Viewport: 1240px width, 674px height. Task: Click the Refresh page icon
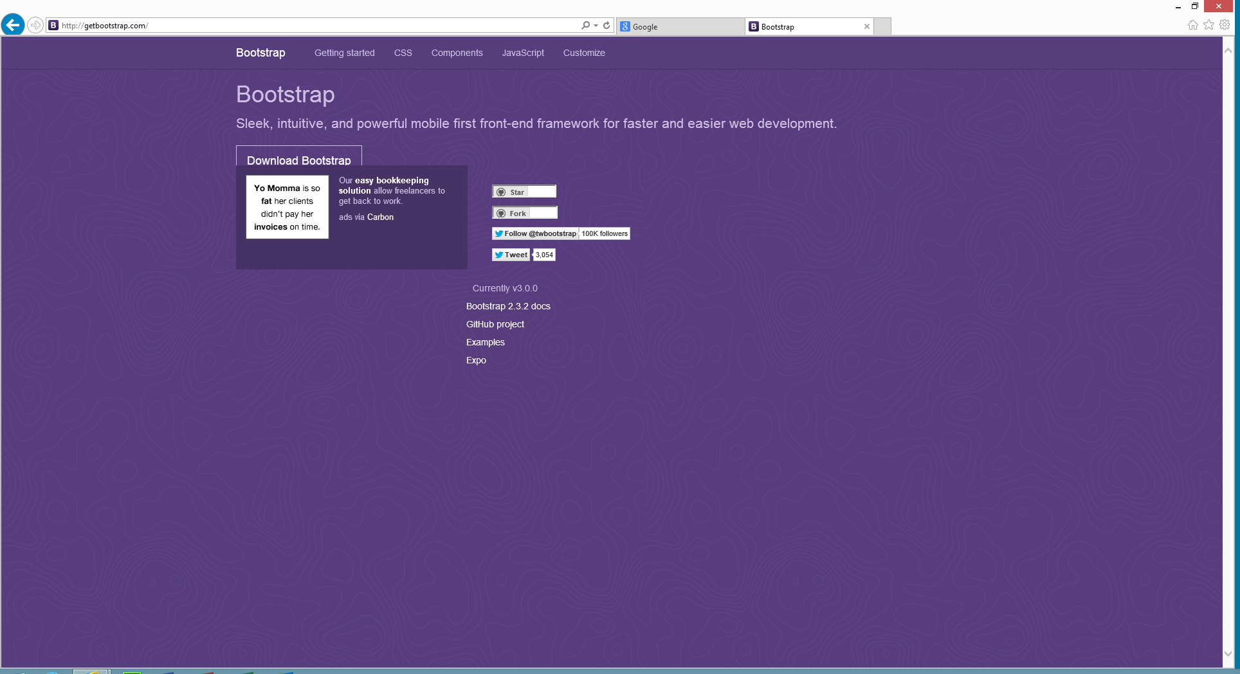[x=606, y=25]
